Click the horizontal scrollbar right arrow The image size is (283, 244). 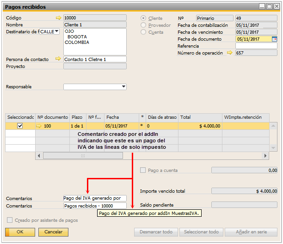(265, 156)
